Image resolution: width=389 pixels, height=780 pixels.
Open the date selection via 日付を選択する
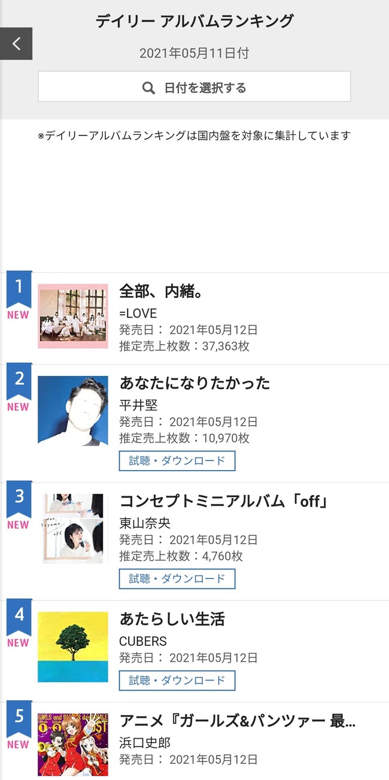194,86
